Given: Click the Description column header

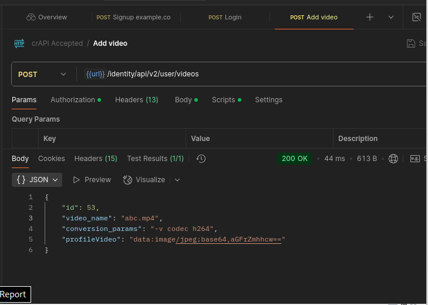Looking at the screenshot, I should [x=358, y=139].
